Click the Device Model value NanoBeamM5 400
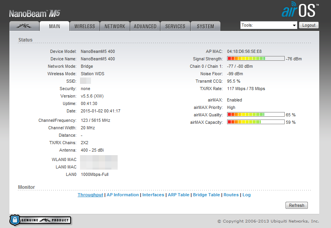 click(98, 51)
